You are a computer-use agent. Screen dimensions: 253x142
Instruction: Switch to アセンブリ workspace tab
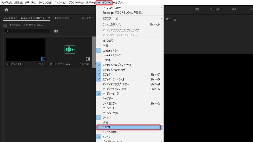(x=215, y=9)
